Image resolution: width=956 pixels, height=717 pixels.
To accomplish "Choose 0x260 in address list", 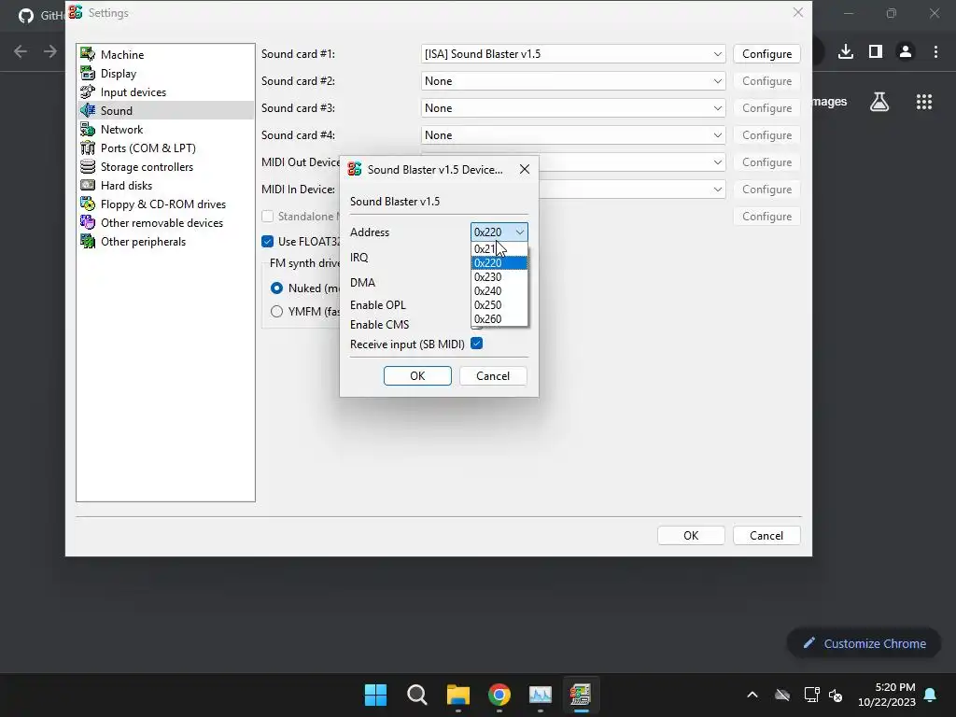I will [499, 319].
